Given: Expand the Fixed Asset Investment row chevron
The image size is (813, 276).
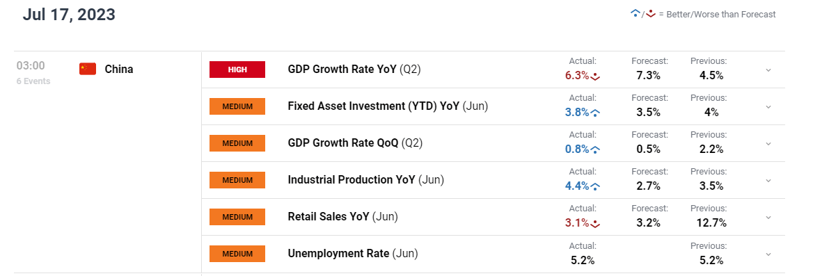Looking at the screenshot, I should click(768, 106).
